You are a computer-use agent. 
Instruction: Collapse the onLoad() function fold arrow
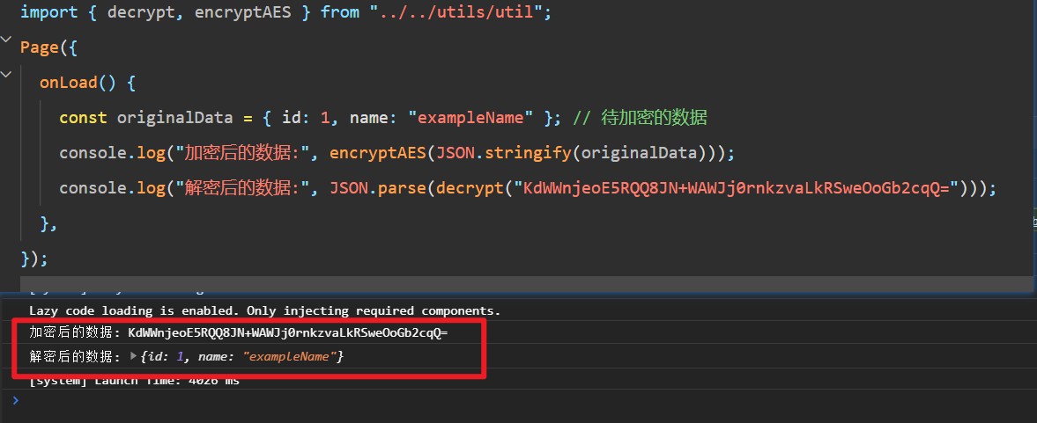pos(26,82)
